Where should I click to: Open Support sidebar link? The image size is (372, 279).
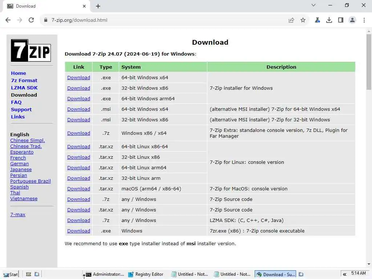click(x=21, y=110)
